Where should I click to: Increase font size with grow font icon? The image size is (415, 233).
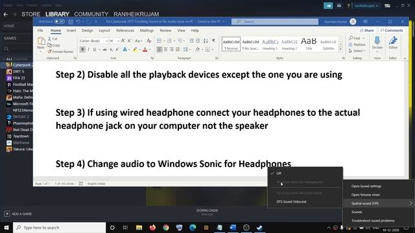[x=123, y=41]
